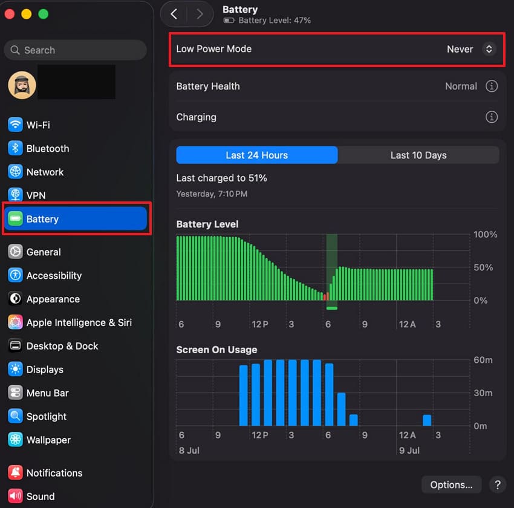The height and width of the screenshot is (508, 514).
Task: Click the Never value for Low Power Mode
Action: pos(460,49)
